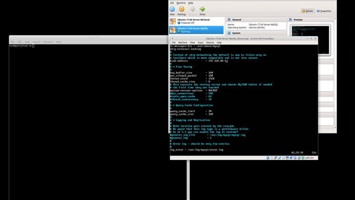Click the max_allowed_packet config line
355x200 pixels.
click(191, 76)
